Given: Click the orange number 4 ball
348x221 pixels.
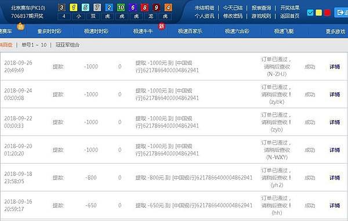Looking at the screenshot, I should pos(168,8).
